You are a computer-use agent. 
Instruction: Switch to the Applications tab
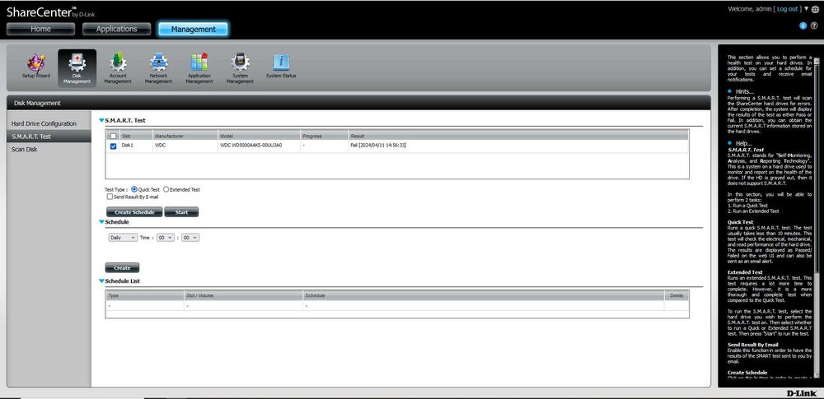117,29
